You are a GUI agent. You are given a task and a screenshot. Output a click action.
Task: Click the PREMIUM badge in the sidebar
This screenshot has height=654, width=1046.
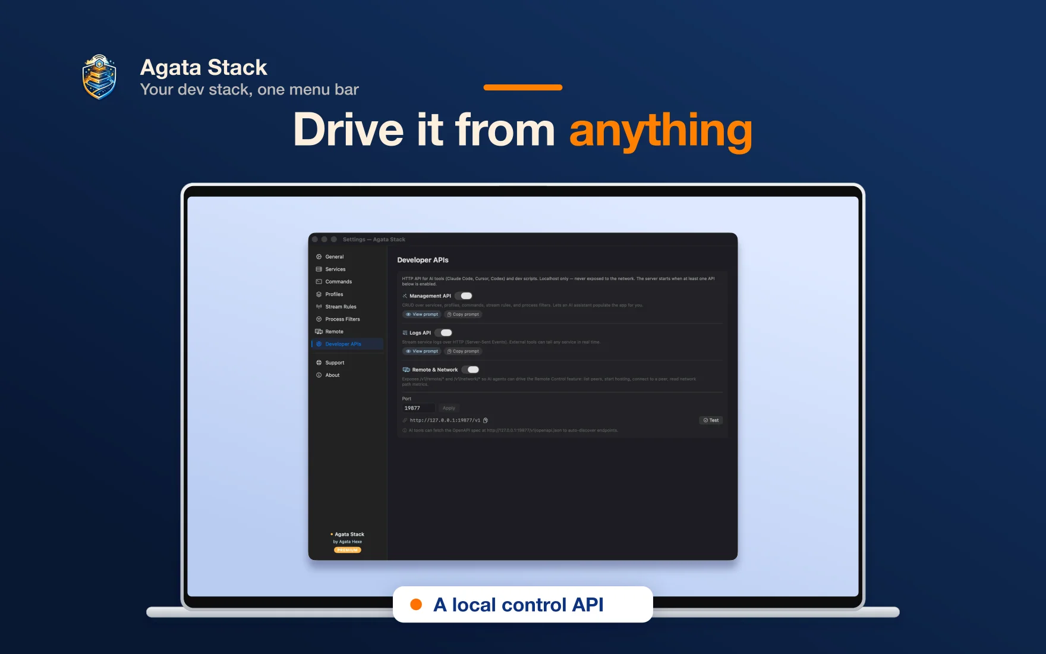click(x=348, y=550)
